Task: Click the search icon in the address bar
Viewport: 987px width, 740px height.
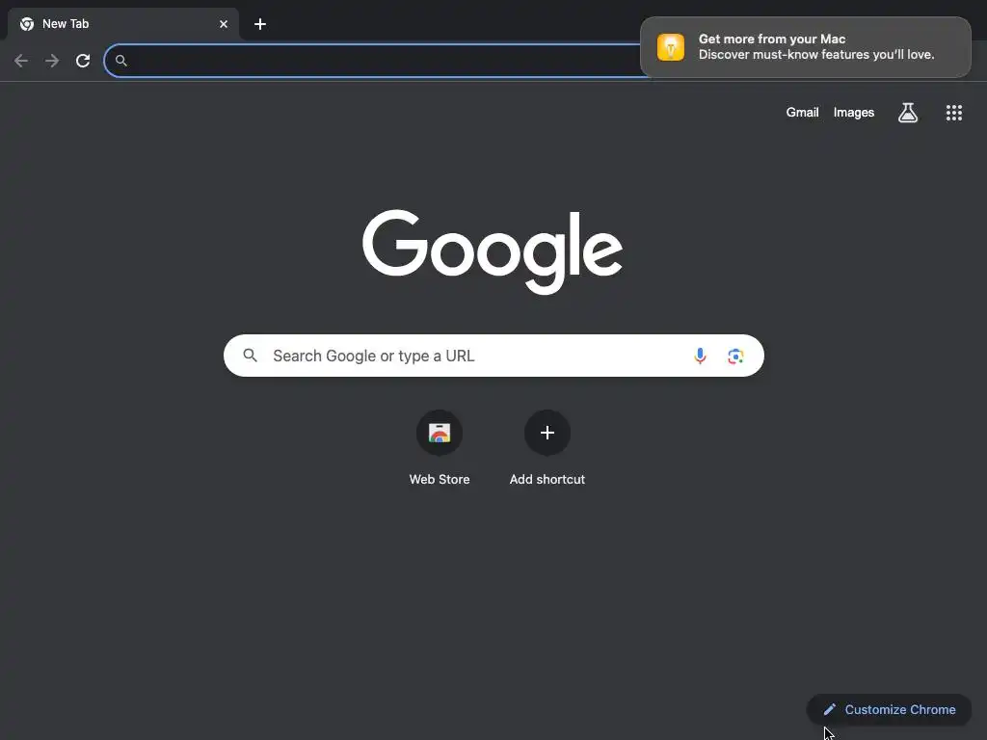Action: click(x=121, y=61)
